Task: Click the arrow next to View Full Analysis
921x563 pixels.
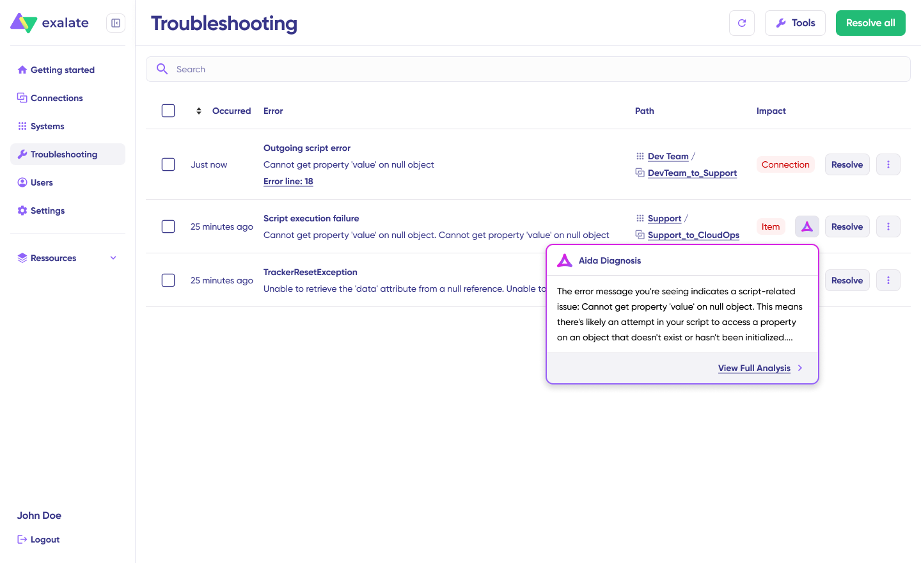Action: coord(800,368)
